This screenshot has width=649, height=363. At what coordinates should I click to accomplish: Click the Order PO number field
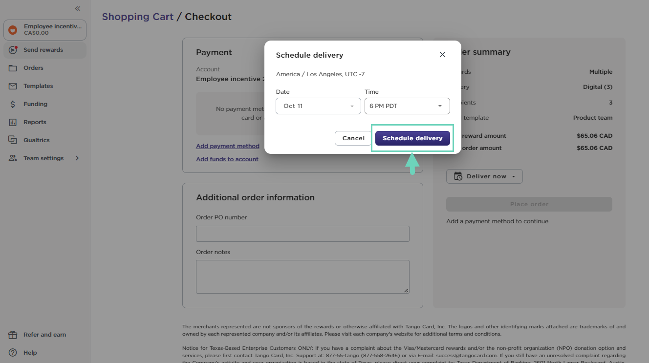[303, 234]
